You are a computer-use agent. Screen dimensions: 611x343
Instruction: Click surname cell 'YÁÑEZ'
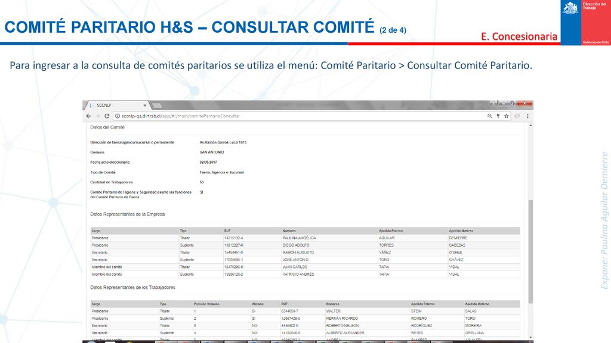385,252
